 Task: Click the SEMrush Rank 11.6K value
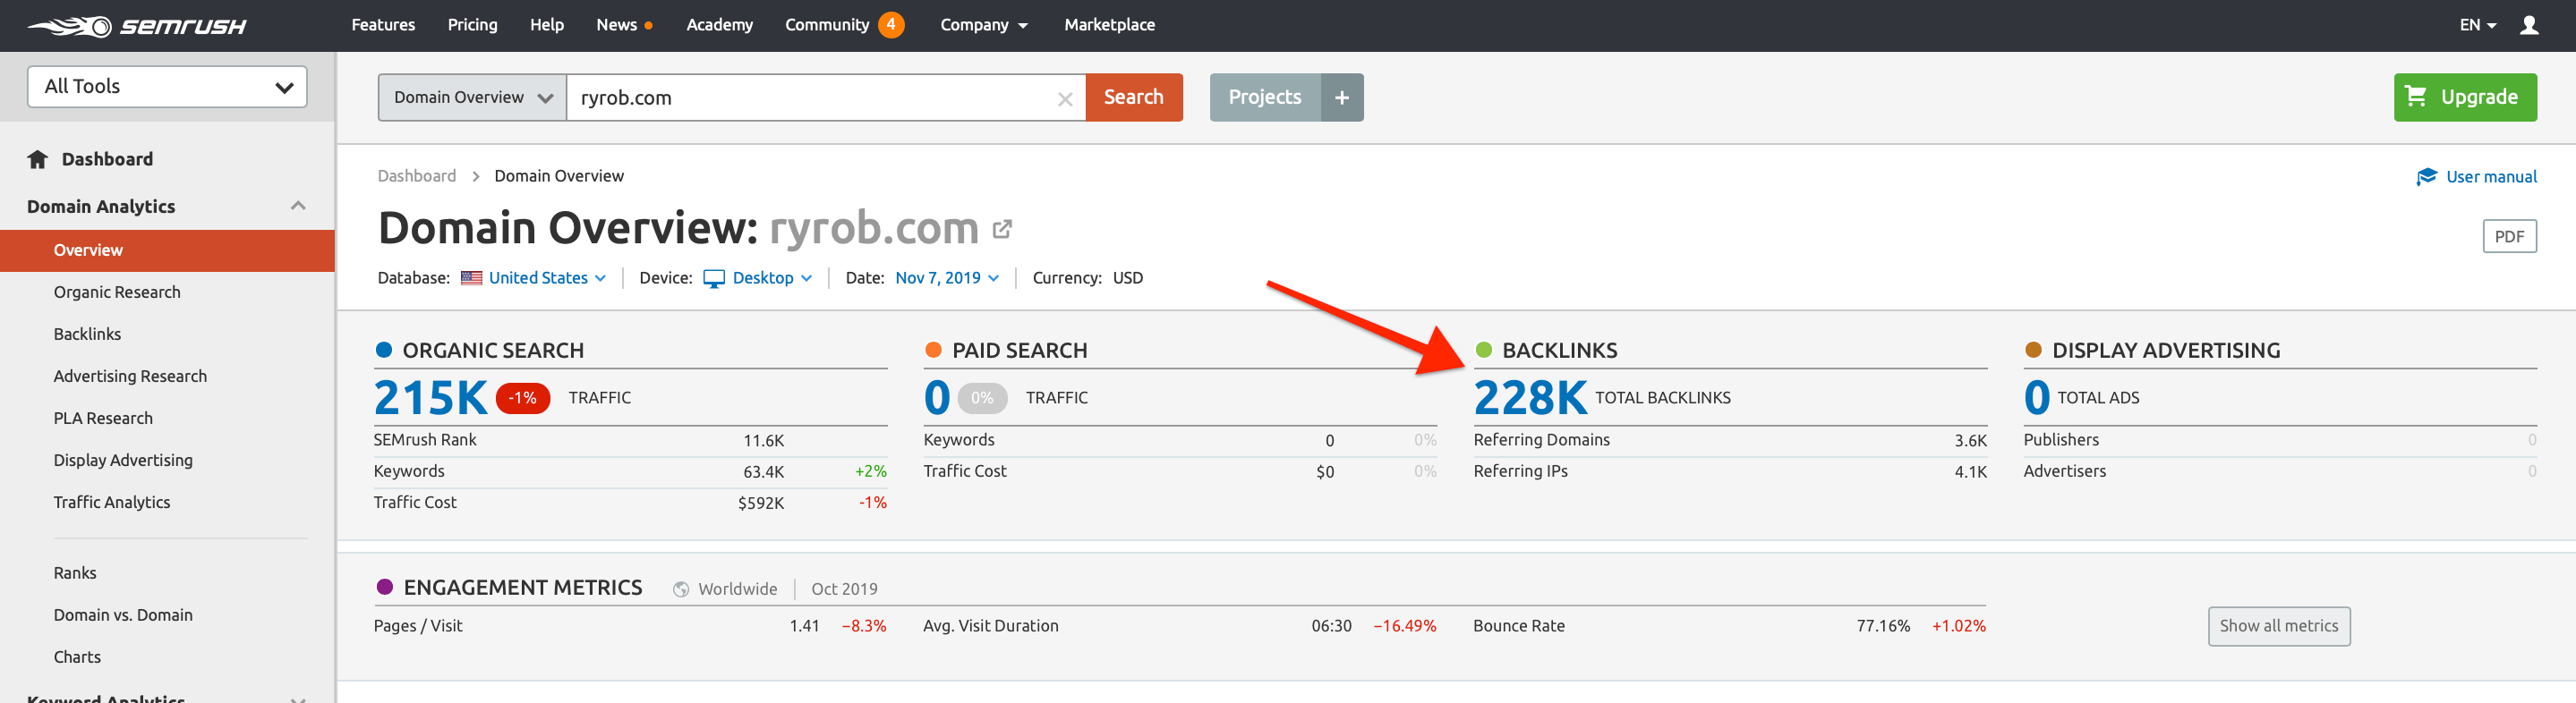pyautogui.click(x=763, y=440)
